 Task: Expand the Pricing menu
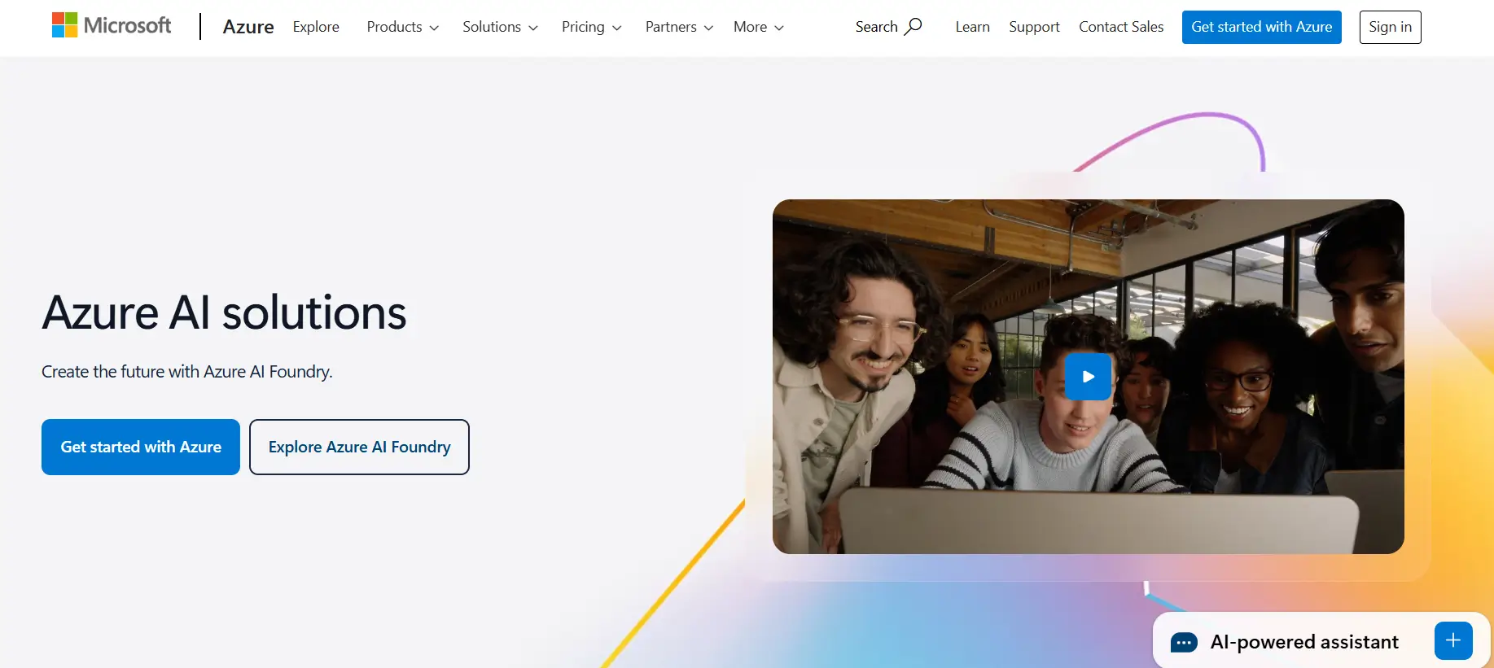coord(591,27)
